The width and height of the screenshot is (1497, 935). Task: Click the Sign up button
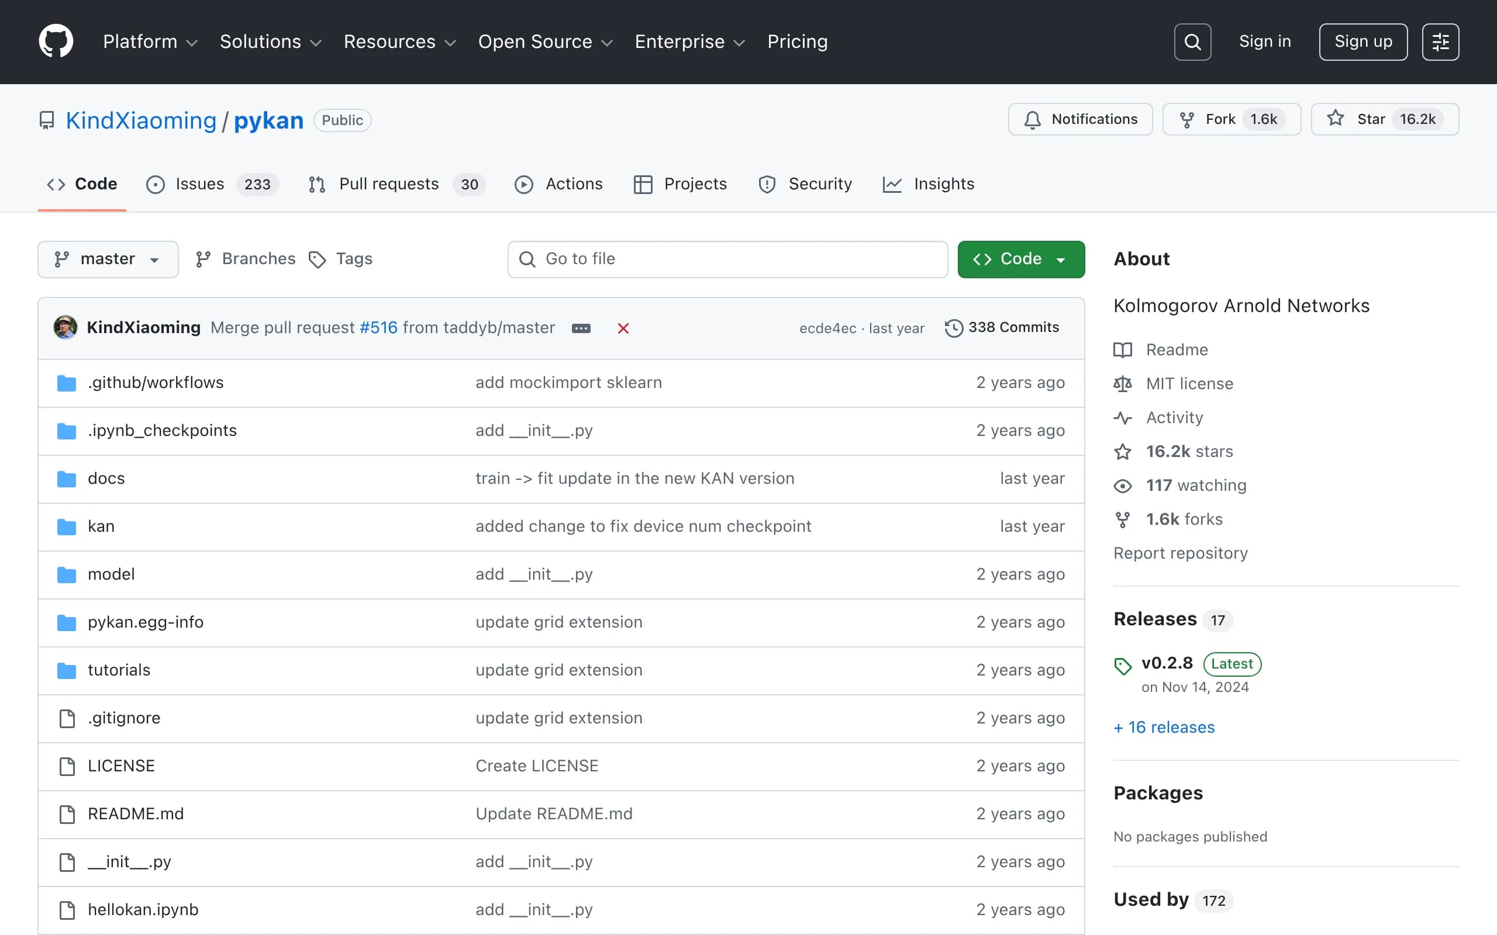click(x=1363, y=42)
